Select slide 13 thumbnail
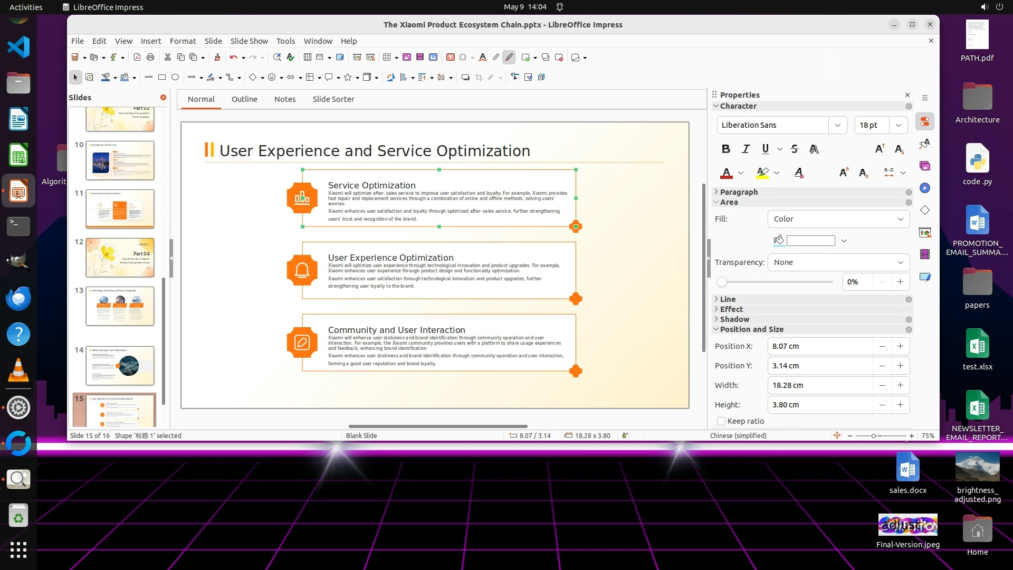 pos(120,306)
